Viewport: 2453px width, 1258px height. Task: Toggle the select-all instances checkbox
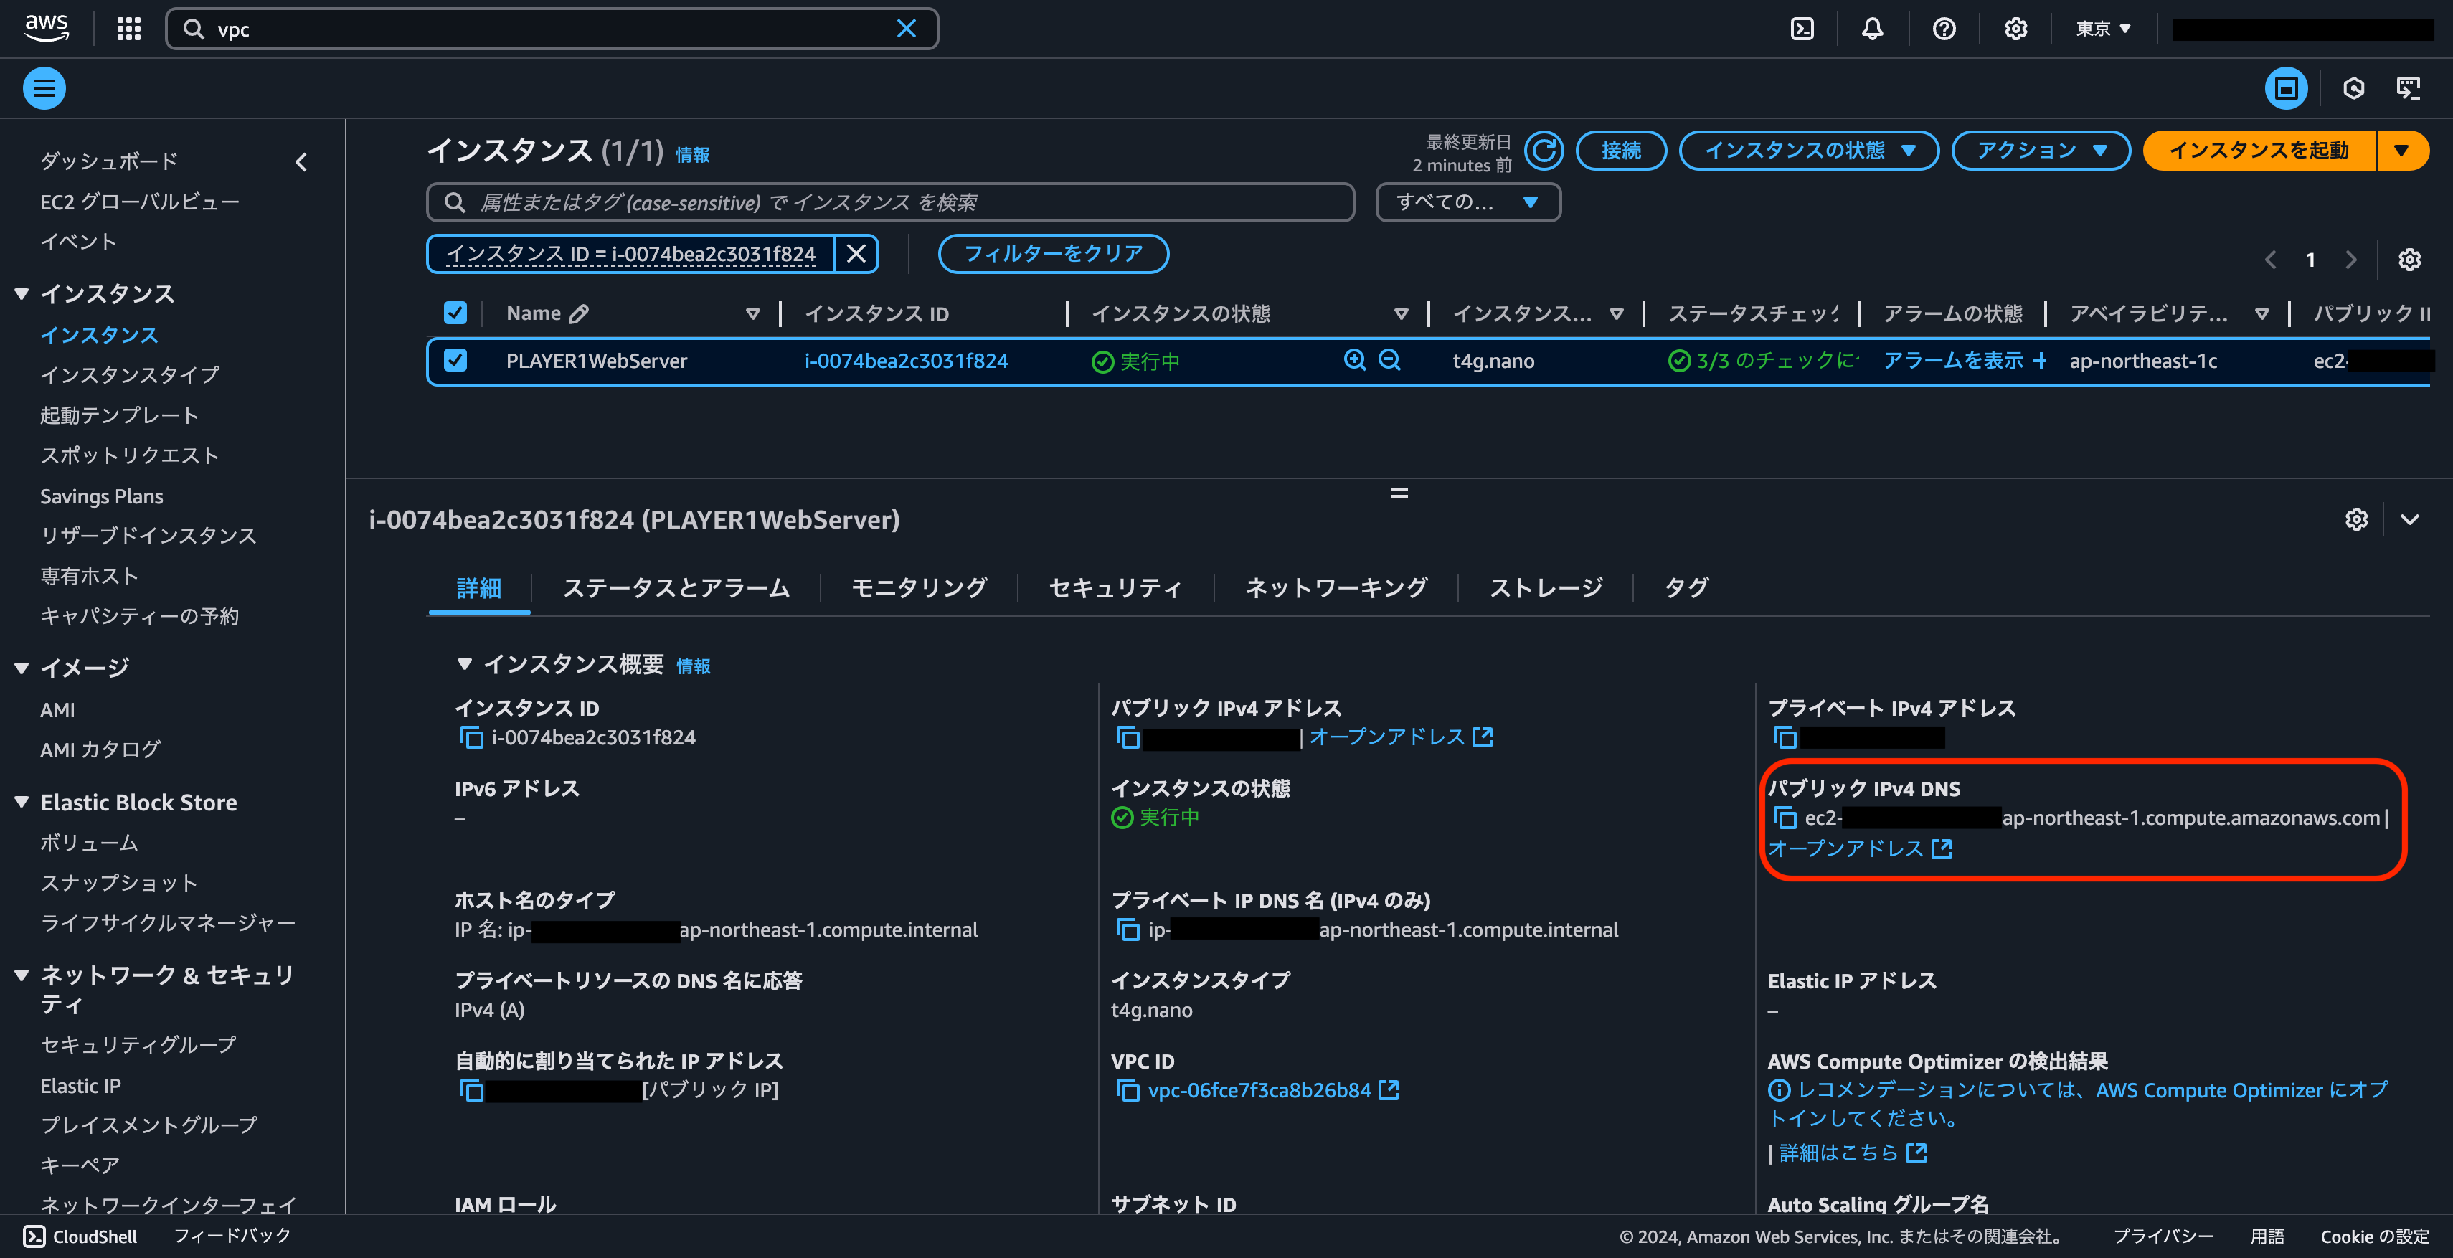[x=456, y=313]
